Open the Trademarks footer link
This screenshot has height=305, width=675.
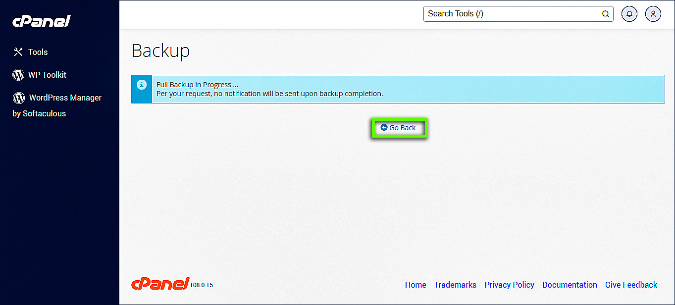(455, 285)
